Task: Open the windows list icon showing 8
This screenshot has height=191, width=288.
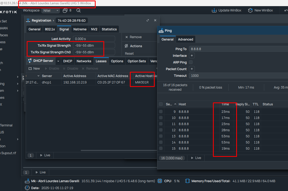Action: click(65, 11)
